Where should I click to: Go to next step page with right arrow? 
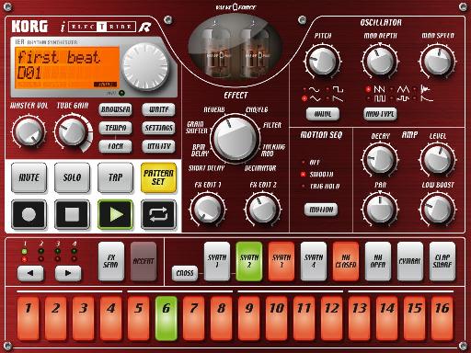(68, 273)
